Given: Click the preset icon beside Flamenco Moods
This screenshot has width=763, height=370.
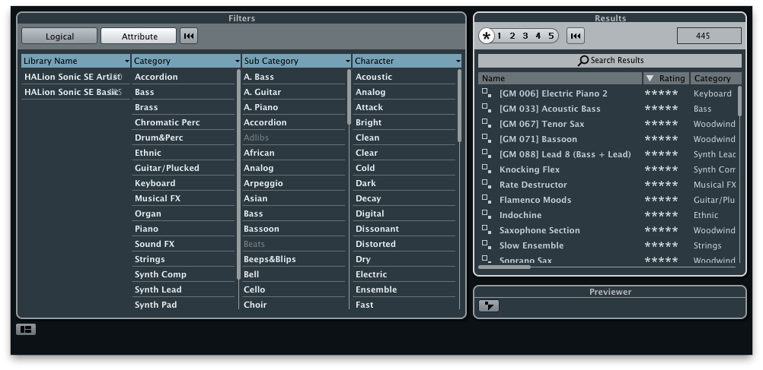Looking at the screenshot, I should (486, 199).
